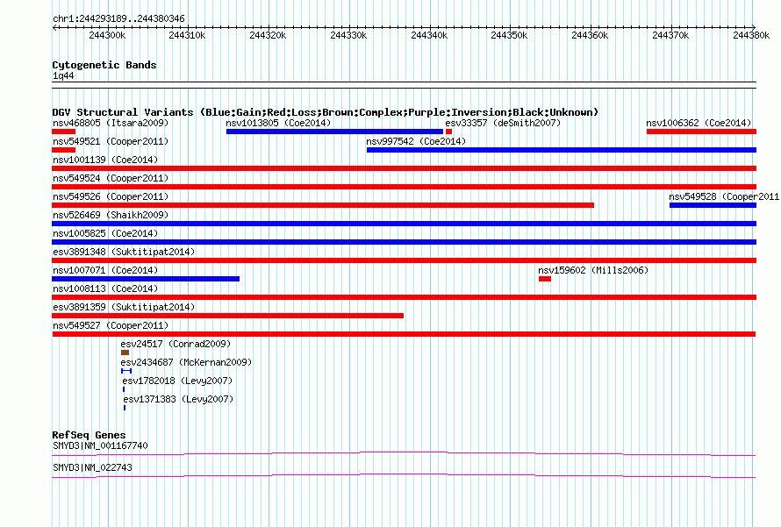Click the esv33357 (deSmith2007) label
Screen dimensions: 781x527
[x=503, y=123]
